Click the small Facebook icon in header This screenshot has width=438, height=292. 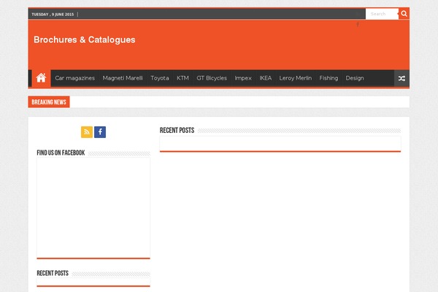pyautogui.click(x=358, y=25)
